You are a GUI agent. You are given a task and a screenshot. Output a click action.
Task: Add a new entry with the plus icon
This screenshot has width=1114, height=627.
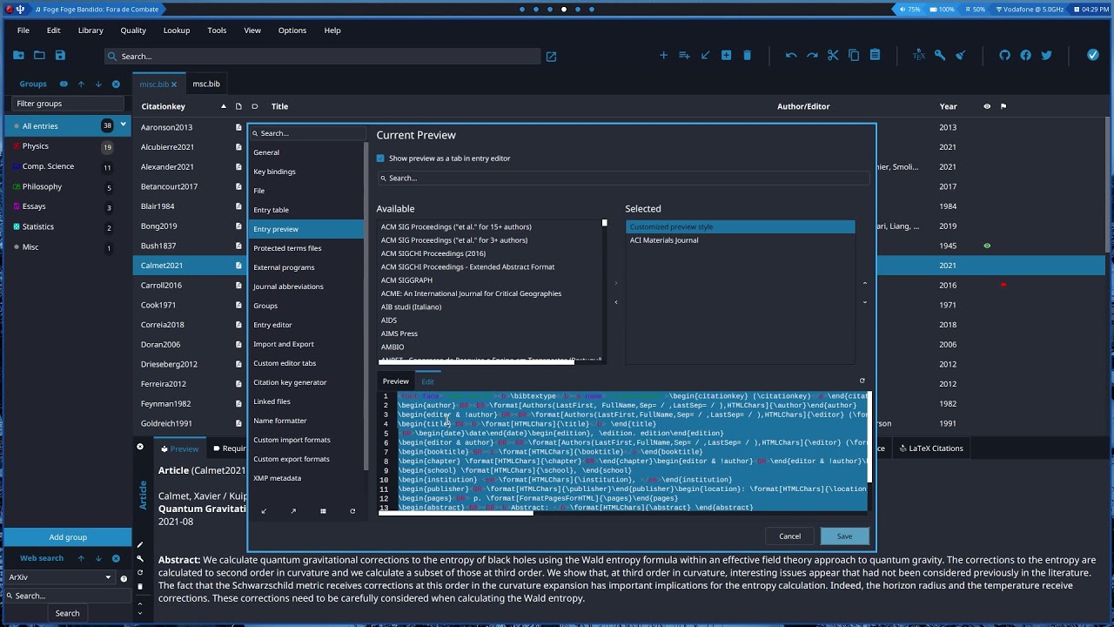tap(663, 56)
